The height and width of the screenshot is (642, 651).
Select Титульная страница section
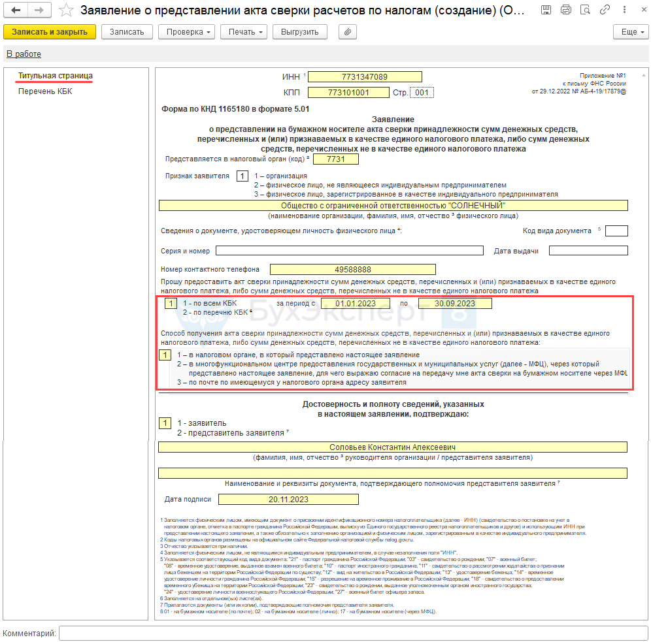(55, 76)
